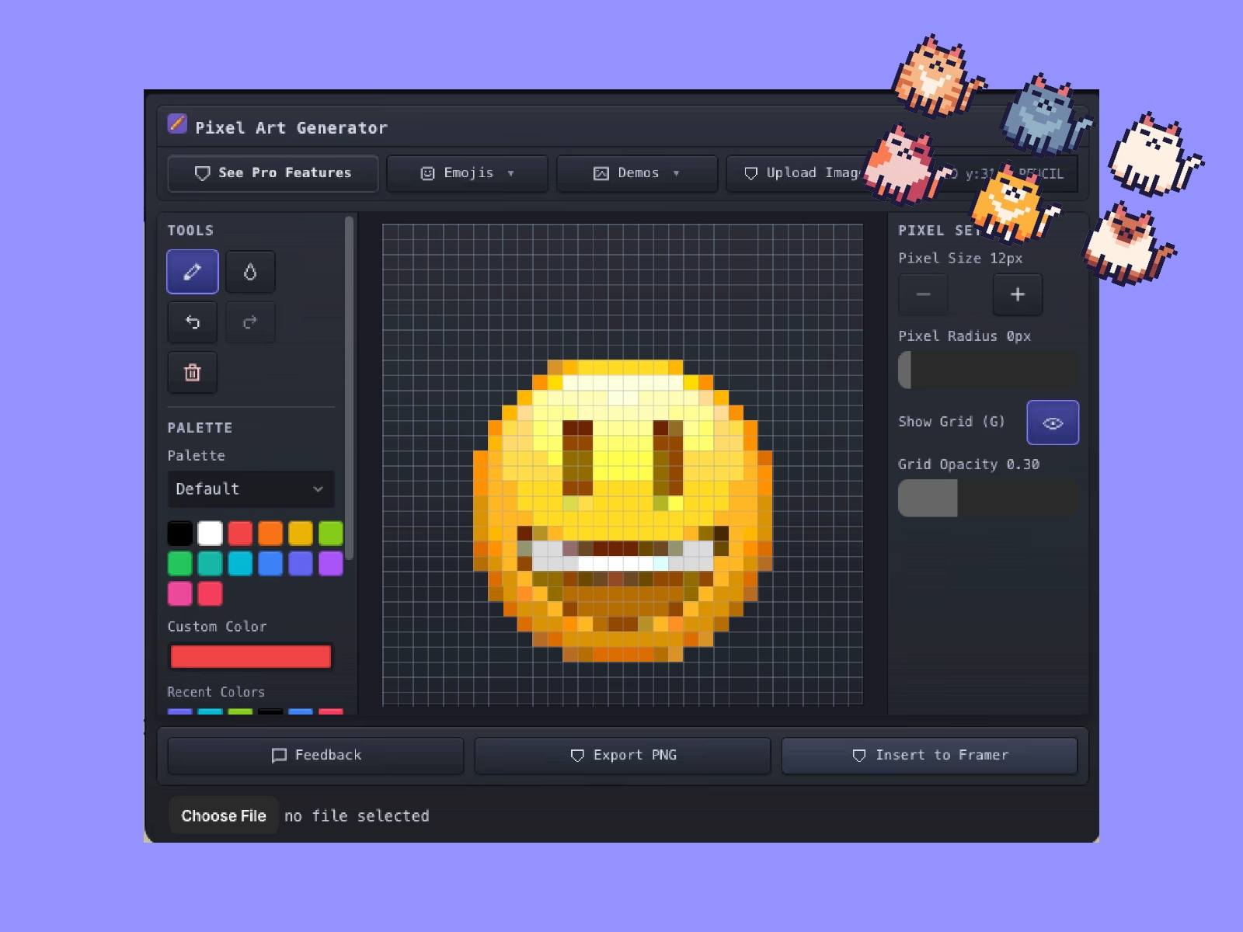Image resolution: width=1243 pixels, height=932 pixels.
Task: Clear the canvas with the trash icon
Action: (x=192, y=373)
